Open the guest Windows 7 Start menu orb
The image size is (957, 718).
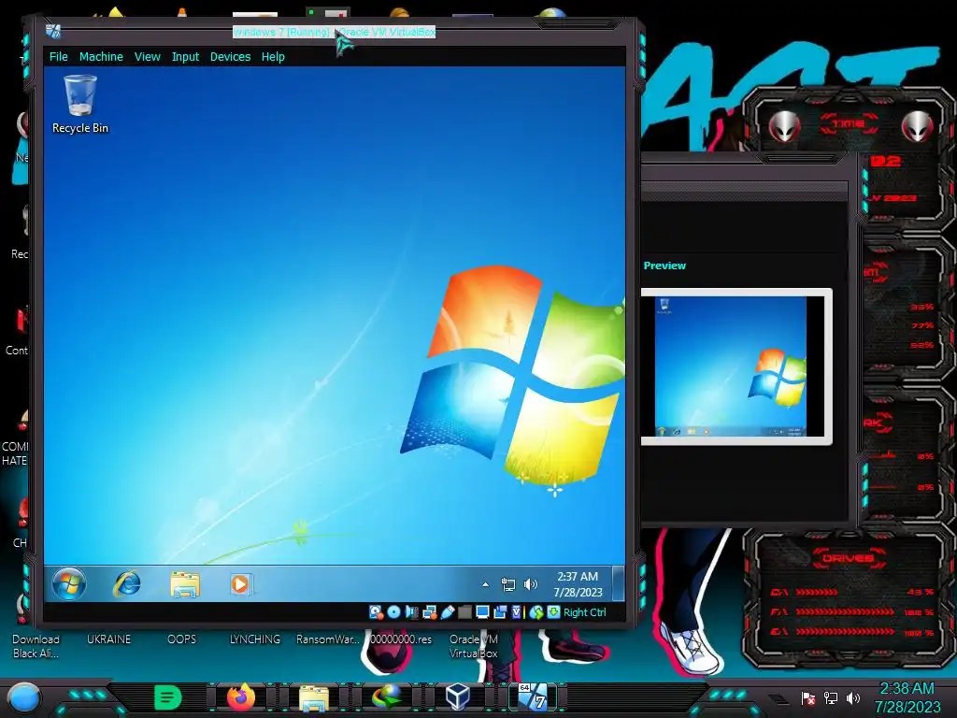[x=69, y=583]
